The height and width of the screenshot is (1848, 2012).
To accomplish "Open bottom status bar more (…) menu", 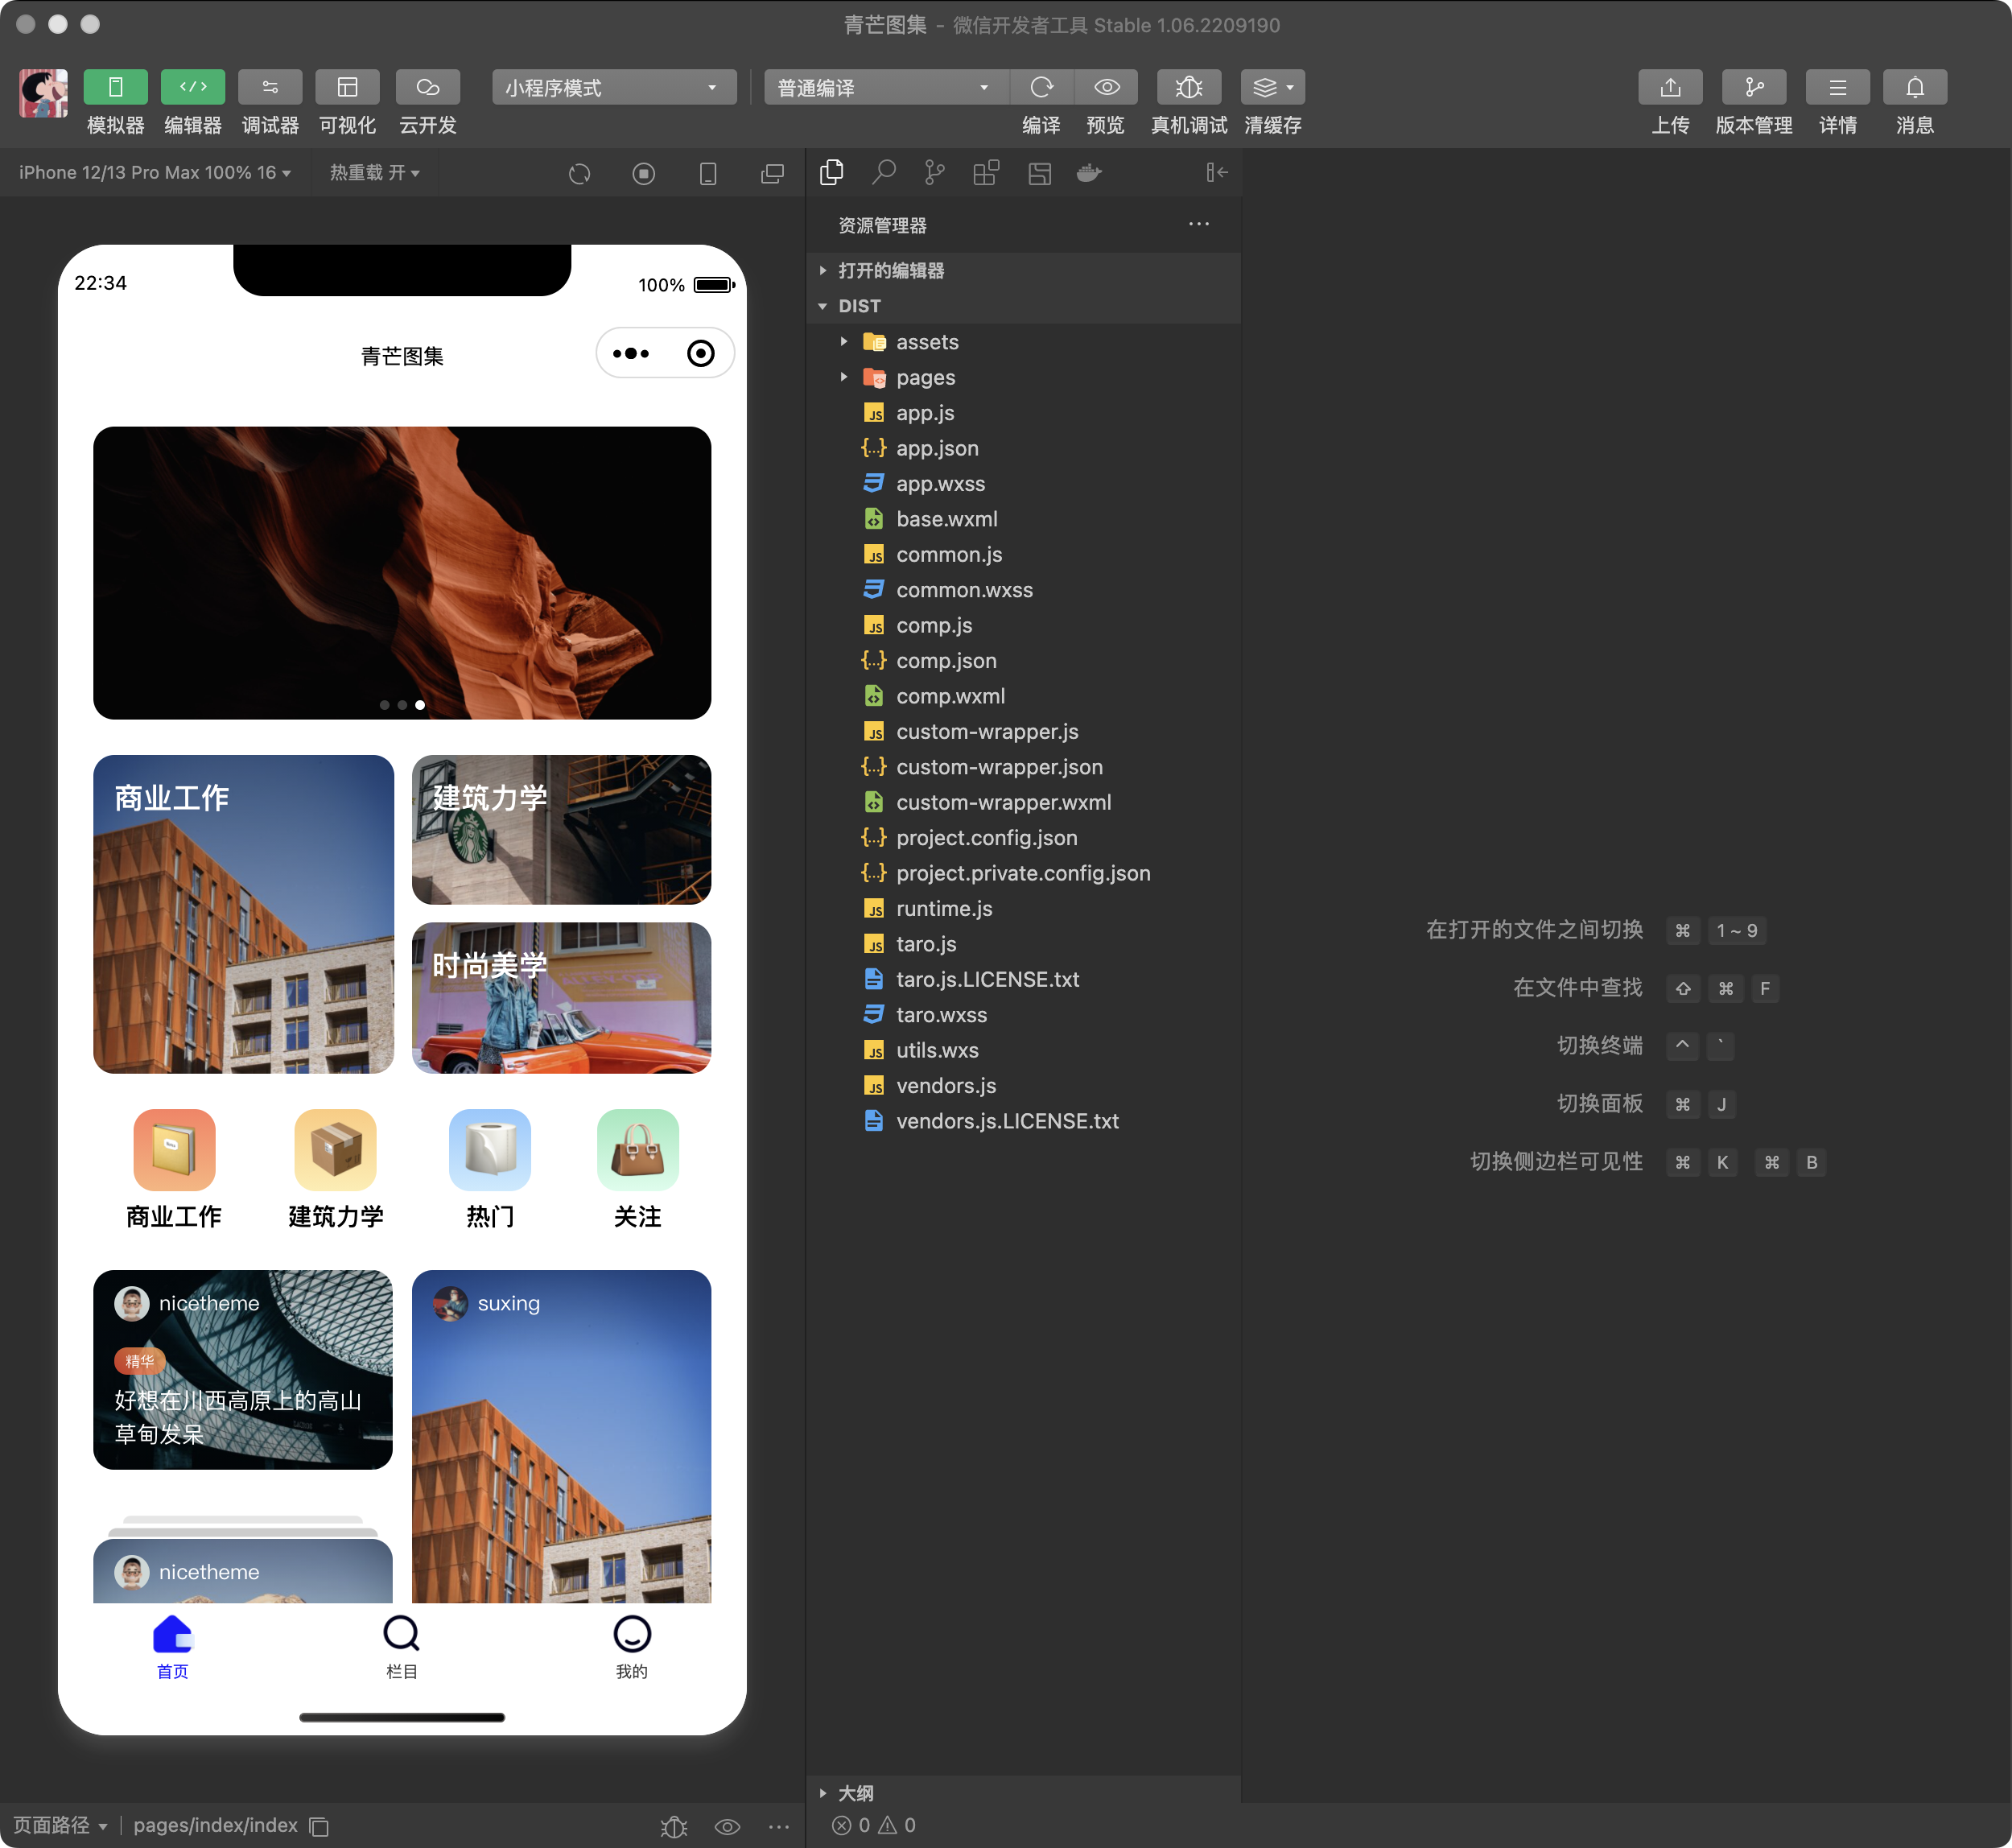I will point(779,1827).
